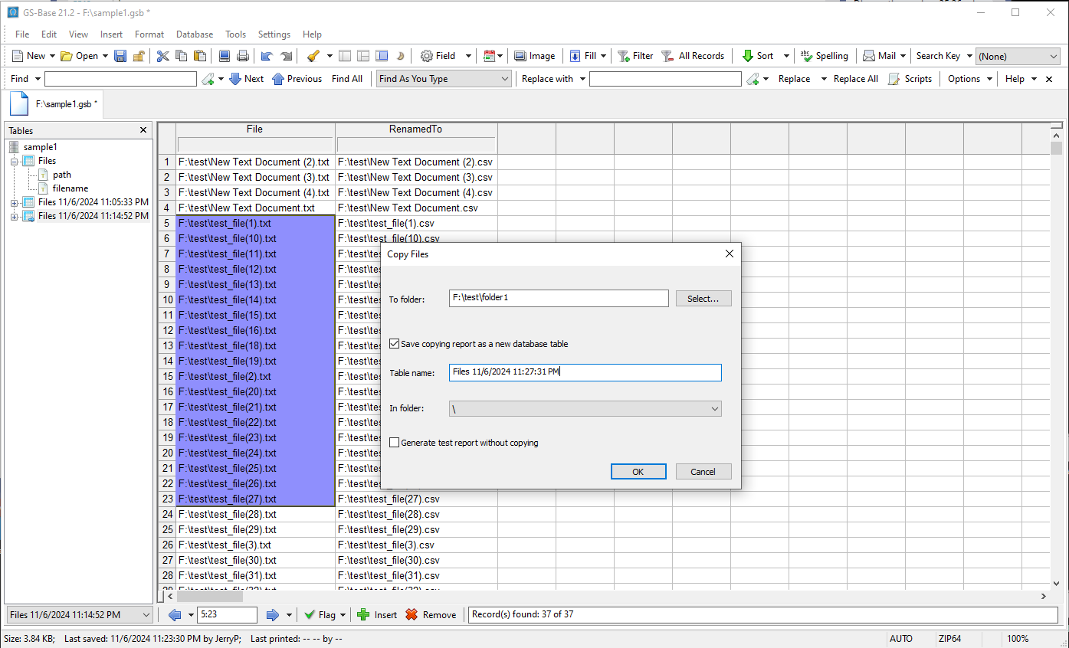Click the Redo arrow icon
Image resolution: width=1069 pixels, height=648 pixels.
point(286,56)
